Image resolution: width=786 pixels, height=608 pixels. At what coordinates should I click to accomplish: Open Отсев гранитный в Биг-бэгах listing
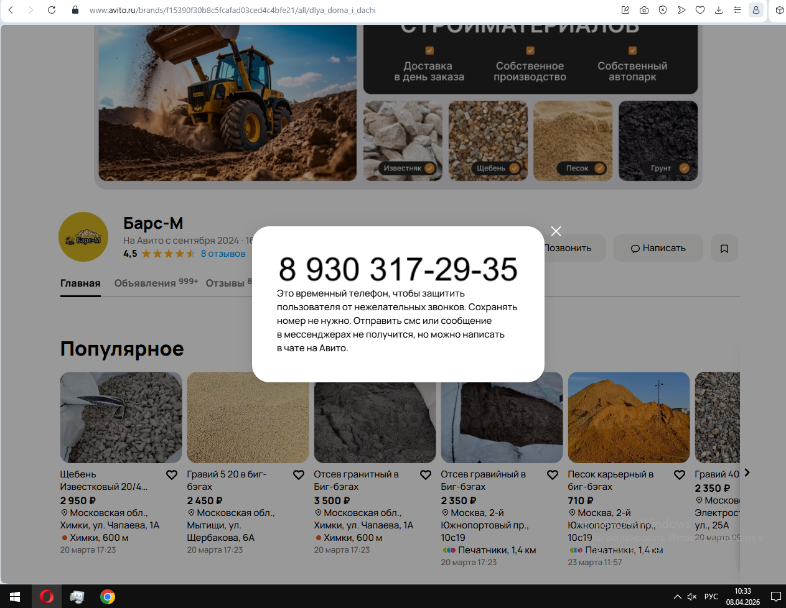coord(356,481)
